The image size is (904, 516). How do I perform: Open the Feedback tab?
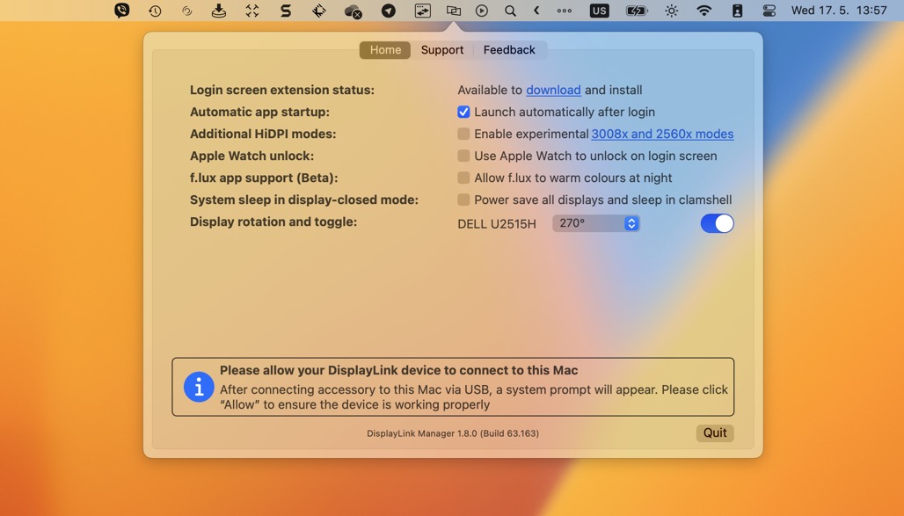coord(509,50)
